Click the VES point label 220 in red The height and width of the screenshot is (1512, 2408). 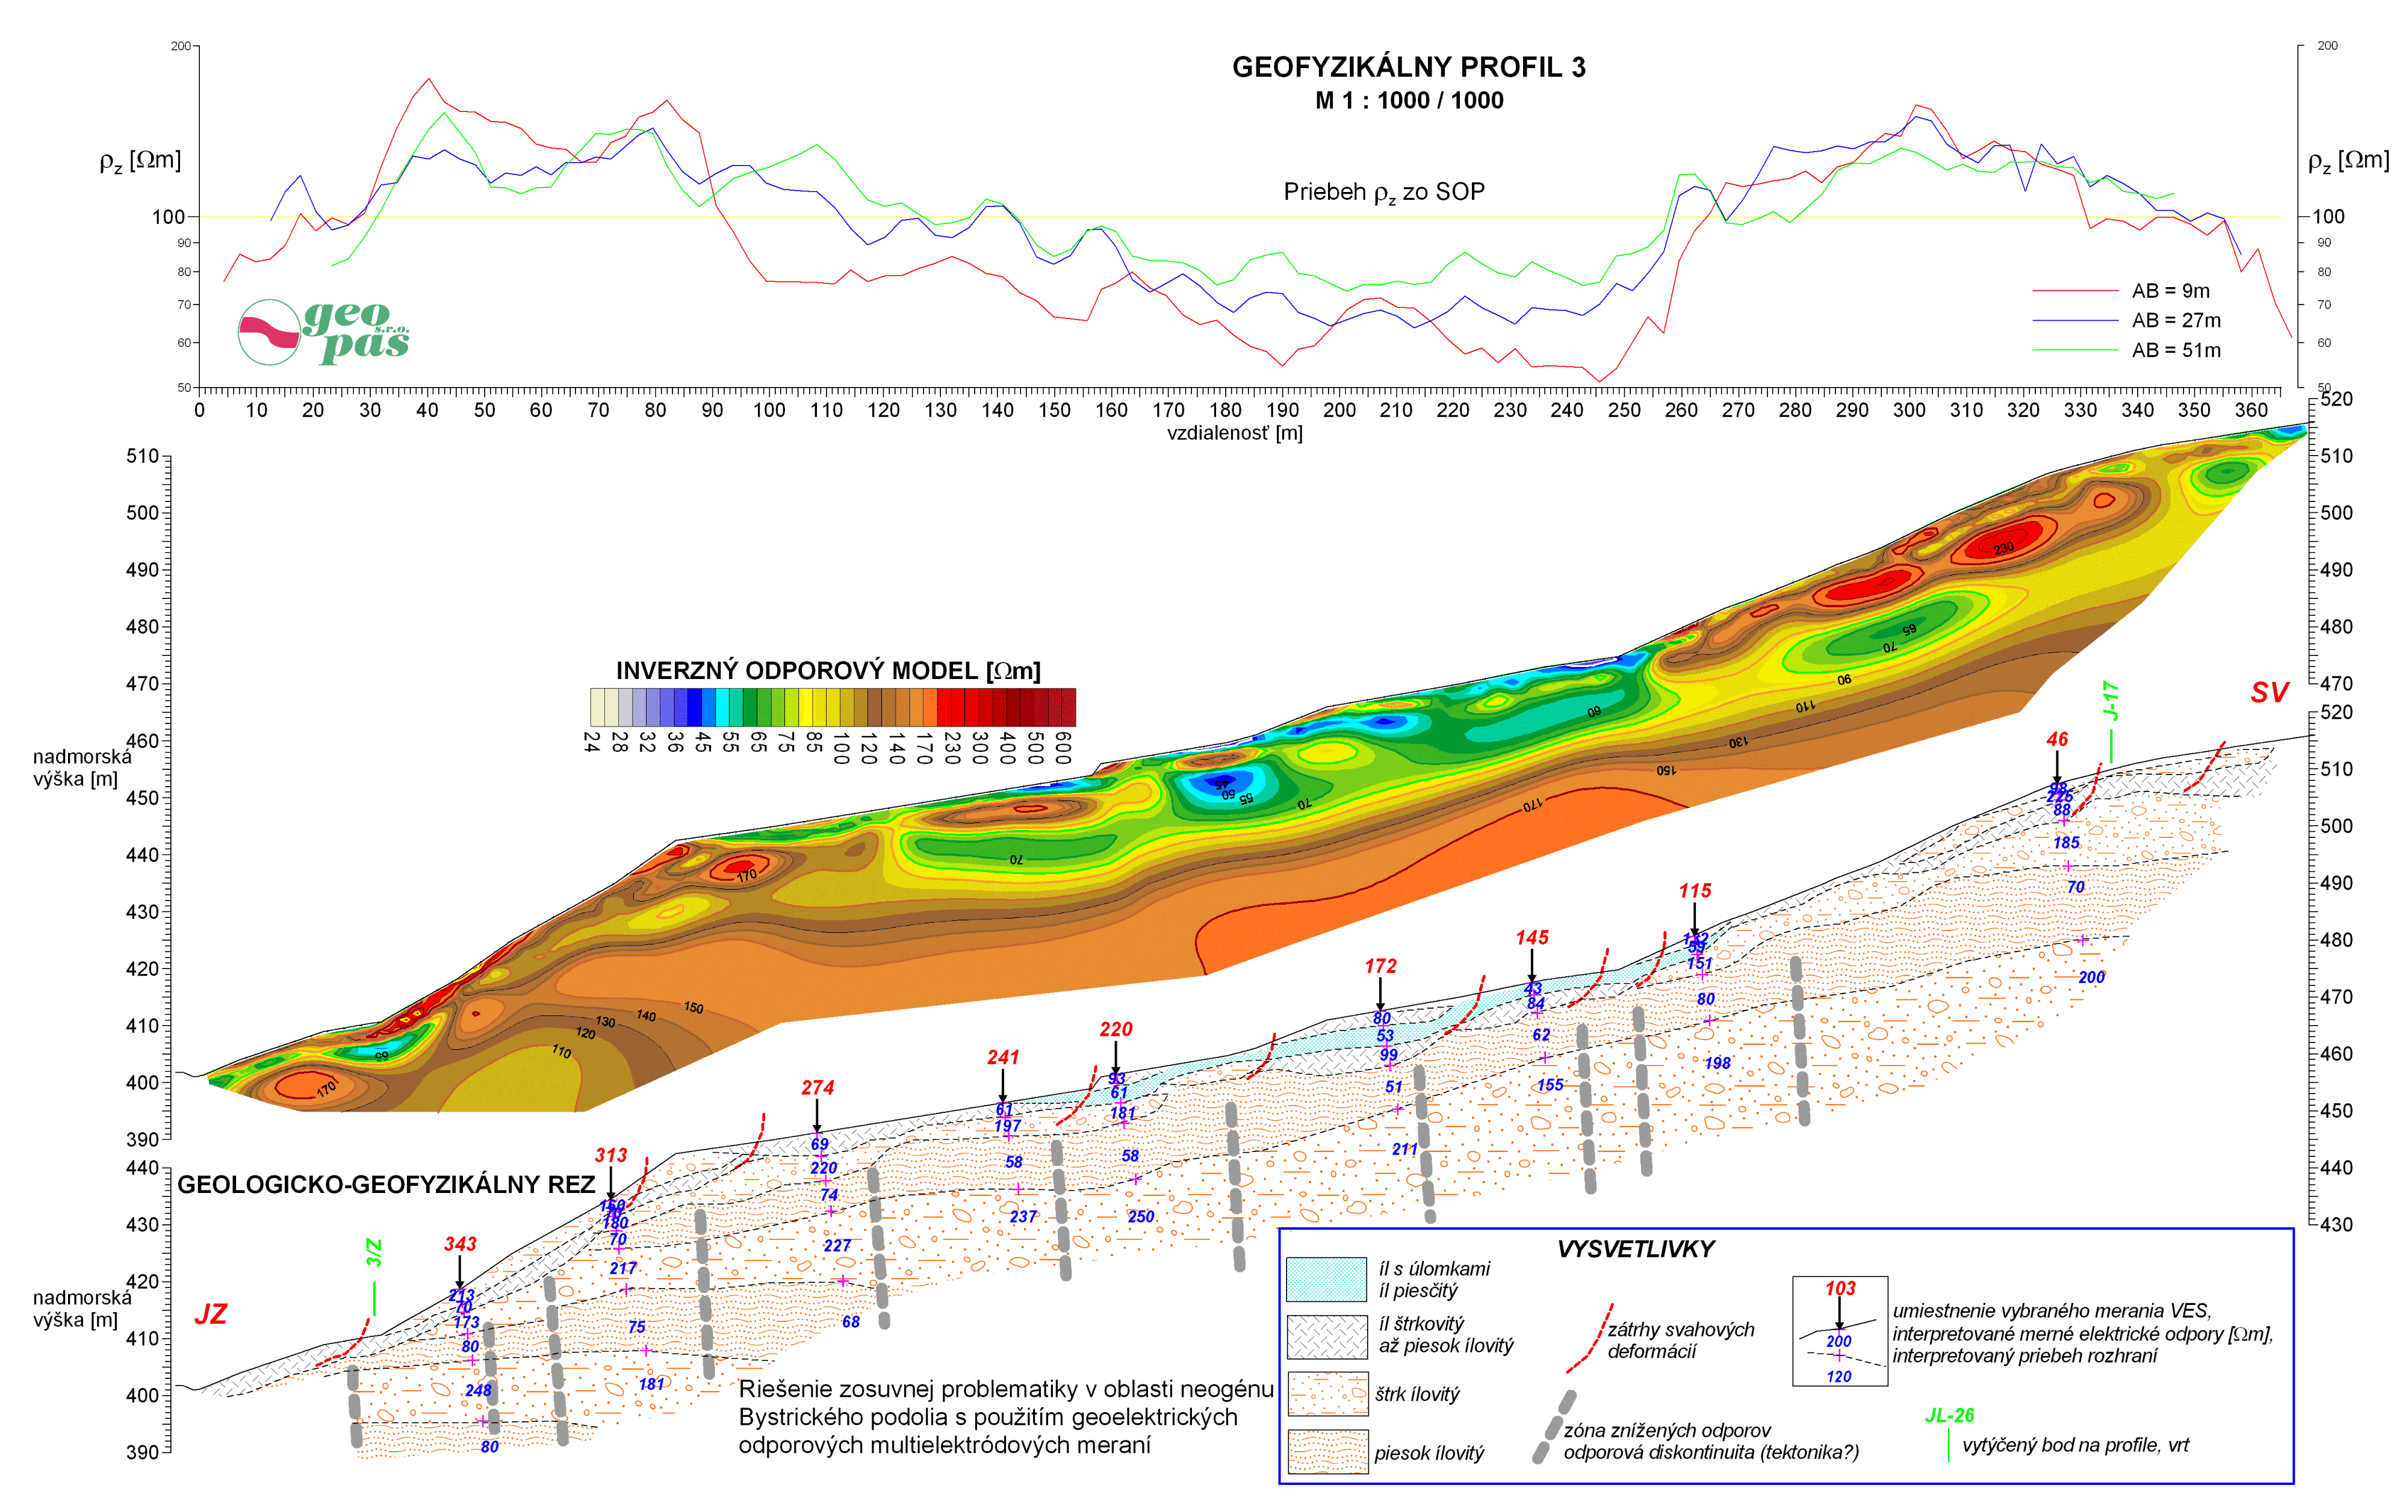pos(1116,1029)
